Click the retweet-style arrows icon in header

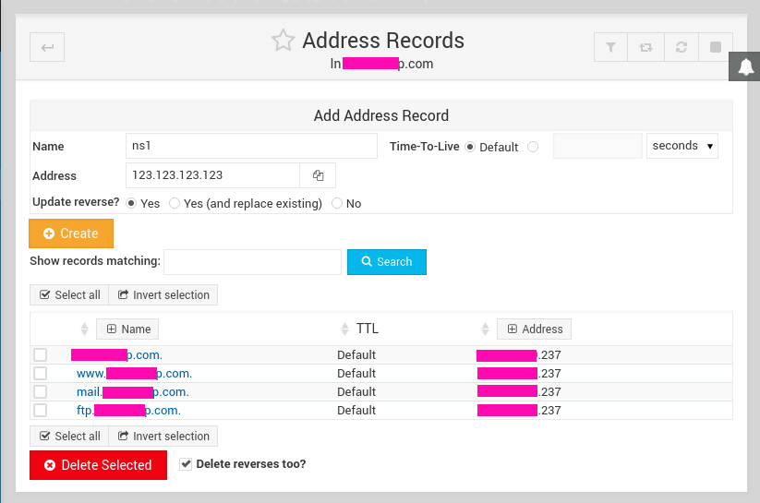coord(645,48)
